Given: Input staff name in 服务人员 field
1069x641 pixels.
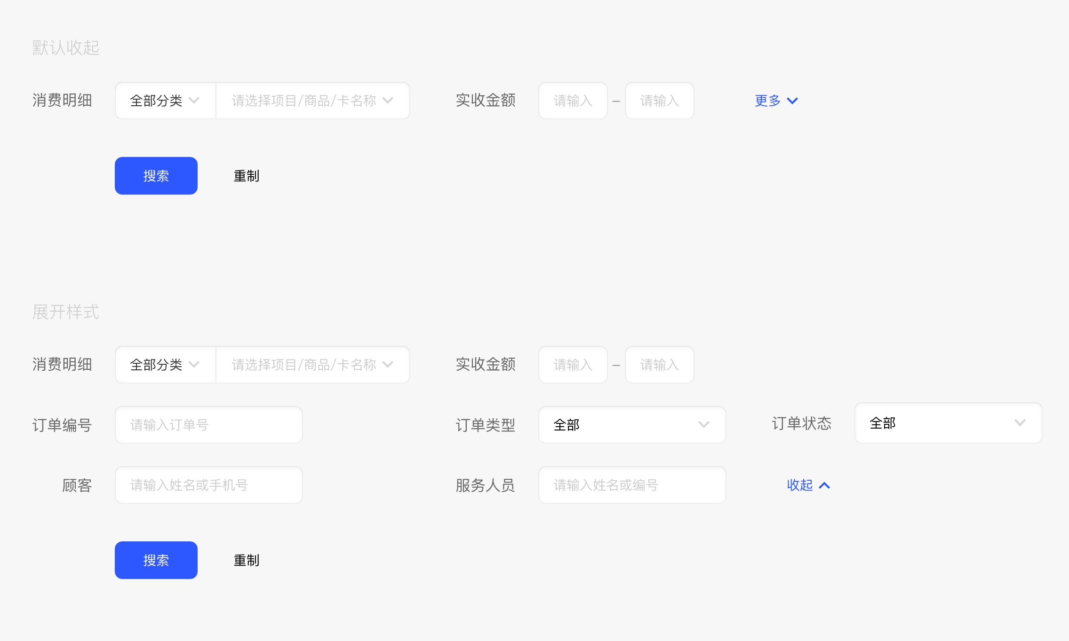Looking at the screenshot, I should click(x=632, y=484).
